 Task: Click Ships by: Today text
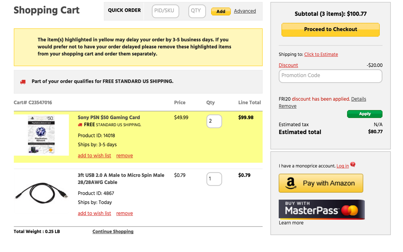pyautogui.click(x=95, y=202)
